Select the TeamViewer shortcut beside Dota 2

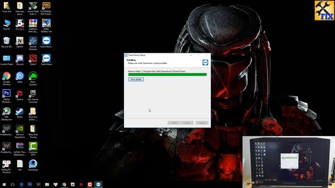(x=46, y=60)
